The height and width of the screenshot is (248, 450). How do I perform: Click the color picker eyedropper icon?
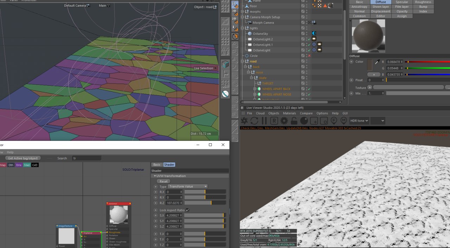[378, 62]
